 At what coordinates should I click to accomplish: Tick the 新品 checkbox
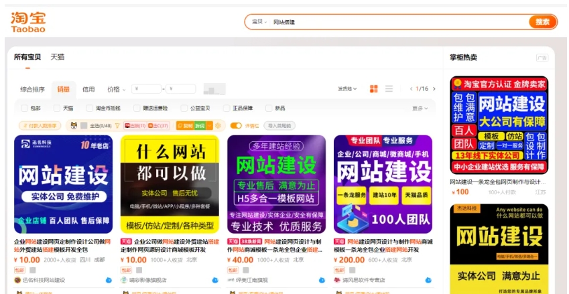click(269, 108)
